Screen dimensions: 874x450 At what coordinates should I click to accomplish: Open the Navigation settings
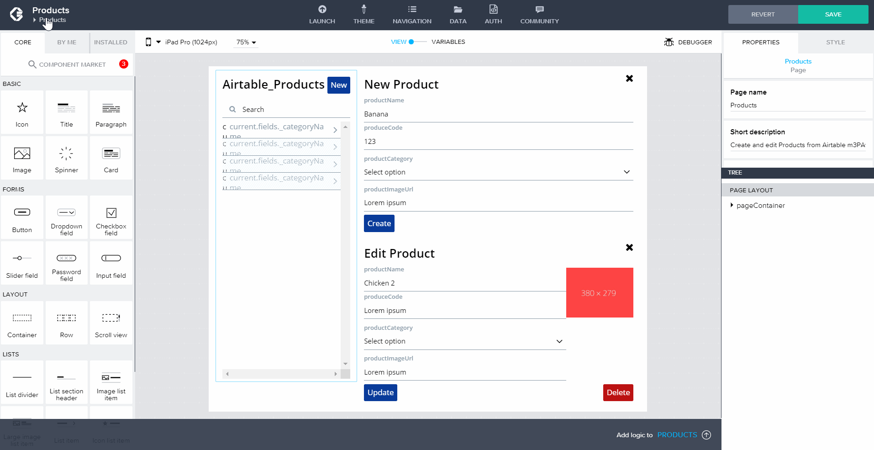412,15
